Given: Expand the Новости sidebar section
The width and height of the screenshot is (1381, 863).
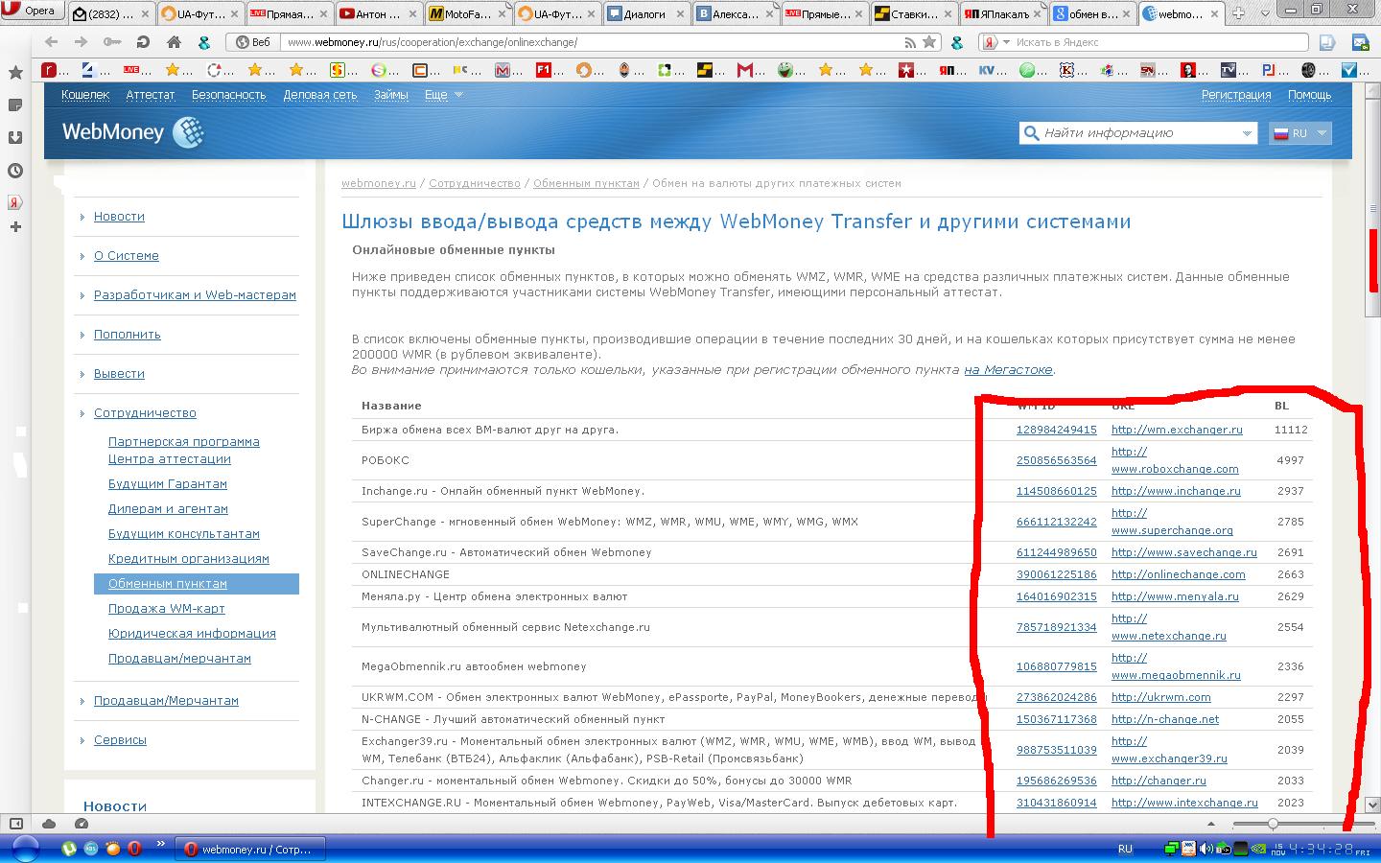Looking at the screenshot, I should tap(119, 217).
